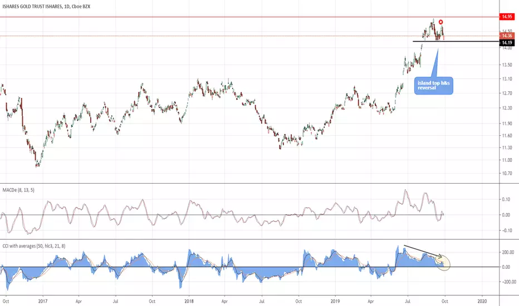Select the 14.36 current price label
519x306 pixels.
point(507,36)
